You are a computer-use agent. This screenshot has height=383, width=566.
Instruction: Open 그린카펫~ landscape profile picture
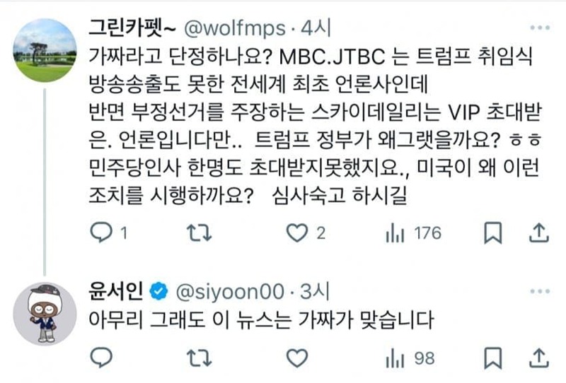tap(45, 50)
